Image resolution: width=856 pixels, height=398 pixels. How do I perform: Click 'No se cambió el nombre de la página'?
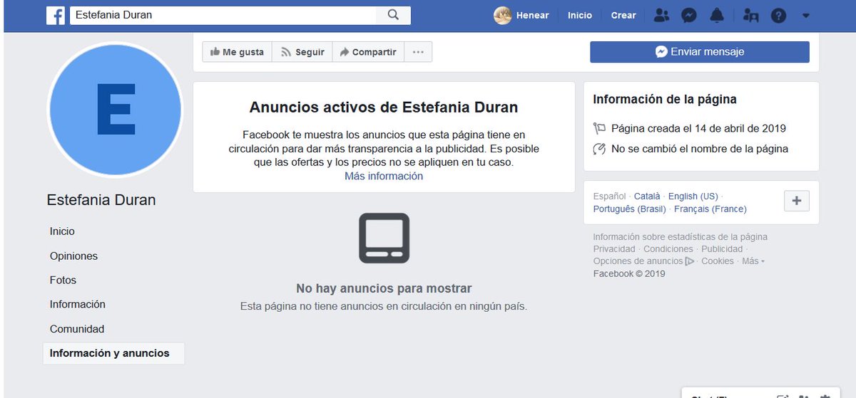pyautogui.click(x=700, y=149)
